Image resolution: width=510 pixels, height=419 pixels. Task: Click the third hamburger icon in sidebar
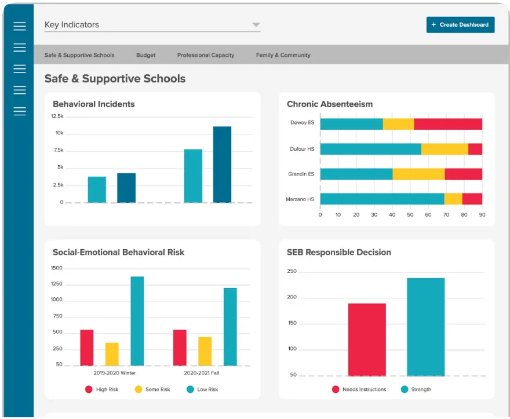click(x=20, y=69)
